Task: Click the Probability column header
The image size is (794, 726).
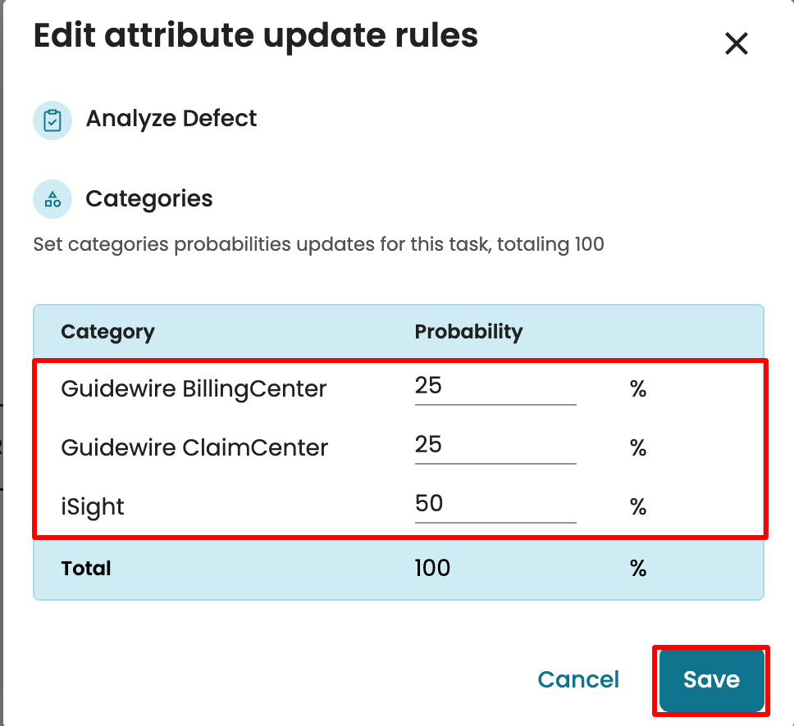Action: (468, 332)
